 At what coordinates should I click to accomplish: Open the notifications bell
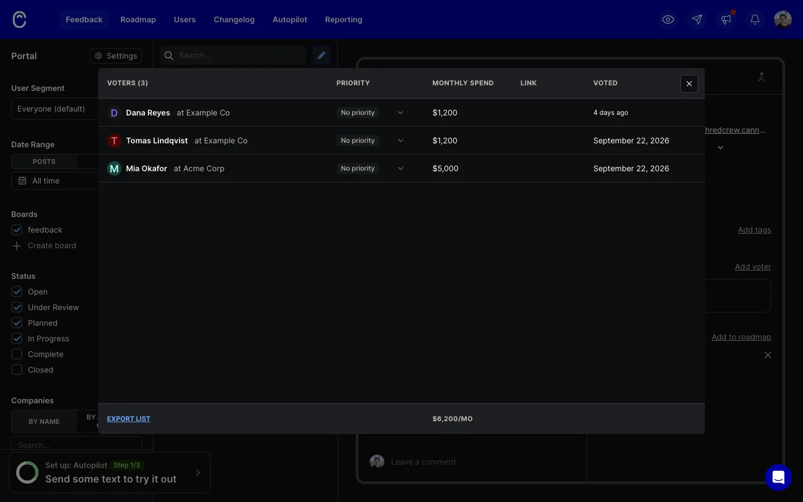(755, 20)
